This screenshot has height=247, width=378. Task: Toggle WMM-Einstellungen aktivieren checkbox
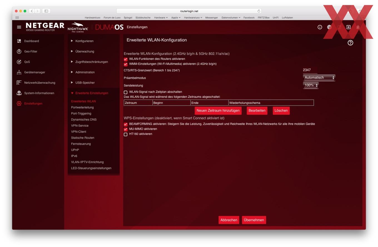pyautogui.click(x=126, y=64)
